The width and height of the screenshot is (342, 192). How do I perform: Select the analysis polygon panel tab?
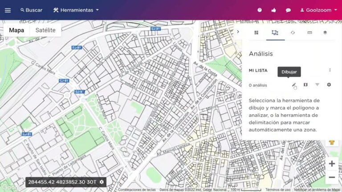pyautogui.click(x=275, y=32)
